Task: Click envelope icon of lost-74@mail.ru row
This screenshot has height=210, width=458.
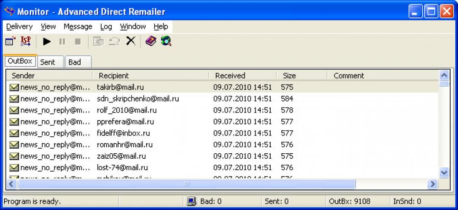Action: [14, 168]
